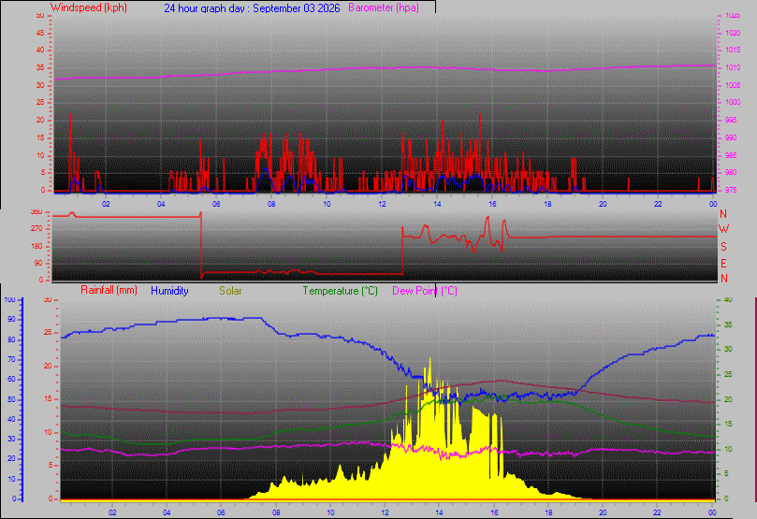Click the 100 value on humidity axis
The width and height of the screenshot is (757, 519).
(9, 299)
